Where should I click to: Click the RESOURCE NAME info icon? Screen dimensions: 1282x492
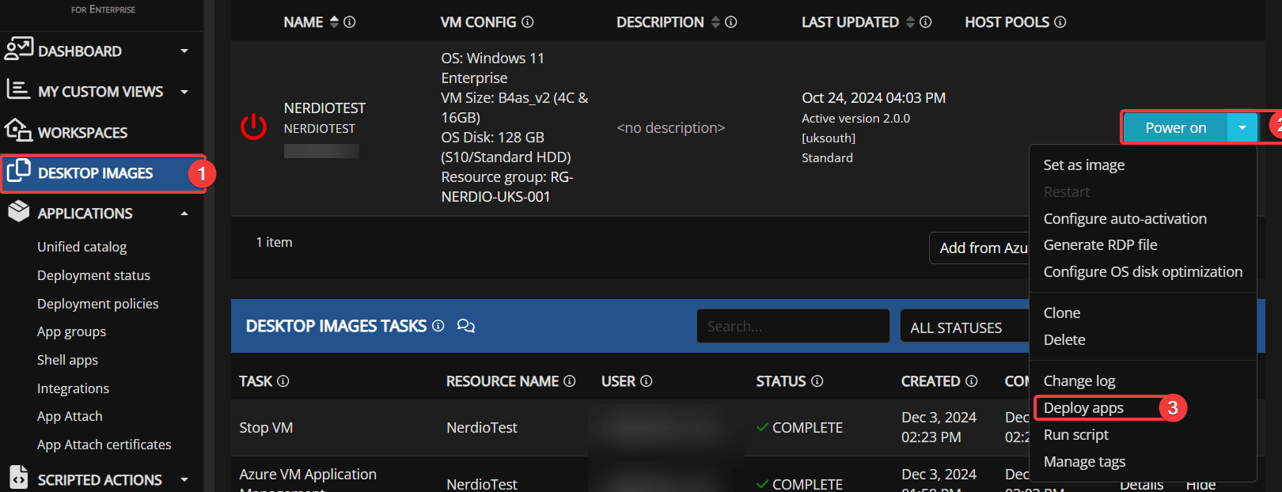(570, 381)
